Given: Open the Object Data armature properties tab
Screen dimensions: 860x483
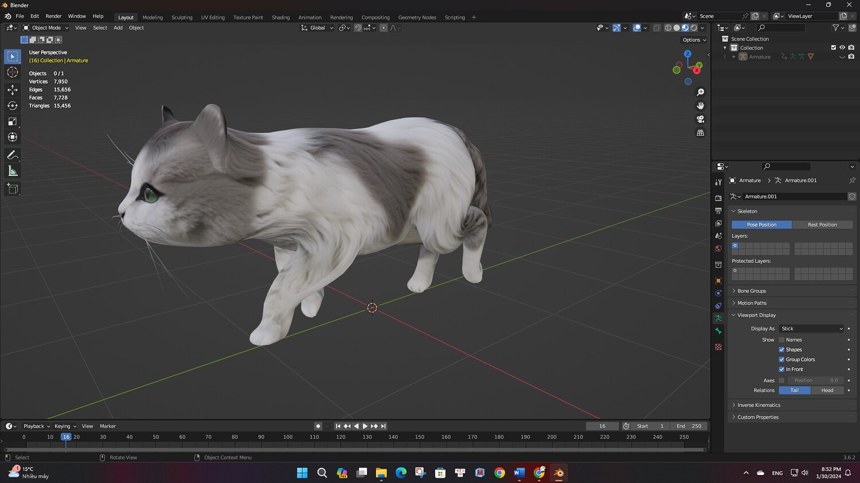Looking at the screenshot, I should tap(718, 319).
